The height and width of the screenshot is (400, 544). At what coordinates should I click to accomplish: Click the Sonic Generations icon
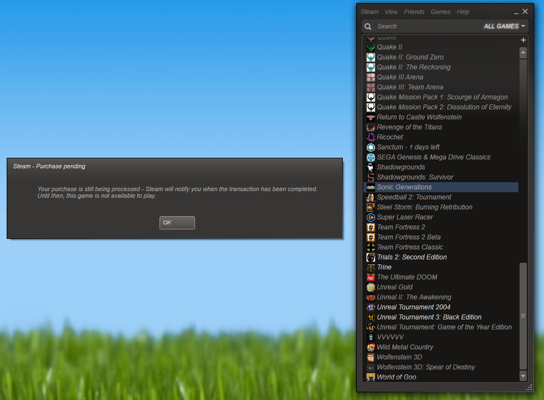[371, 187]
